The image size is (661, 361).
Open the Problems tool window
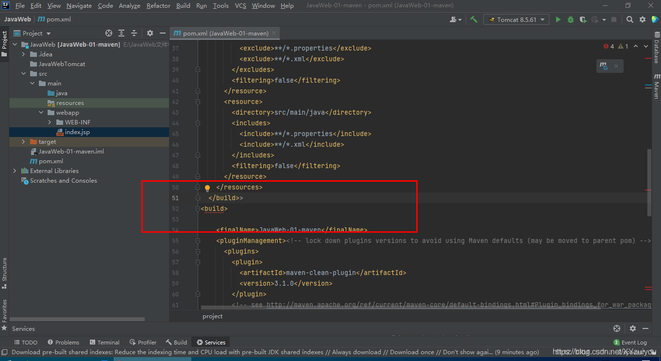pos(63,343)
